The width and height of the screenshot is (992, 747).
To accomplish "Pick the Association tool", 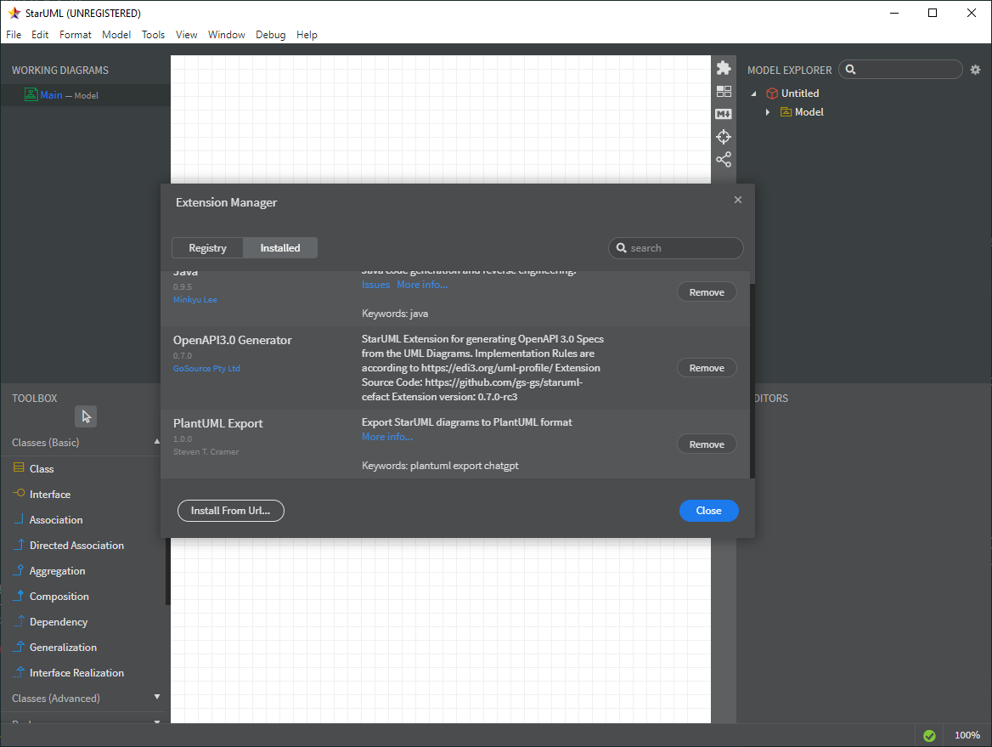I will pos(56,520).
